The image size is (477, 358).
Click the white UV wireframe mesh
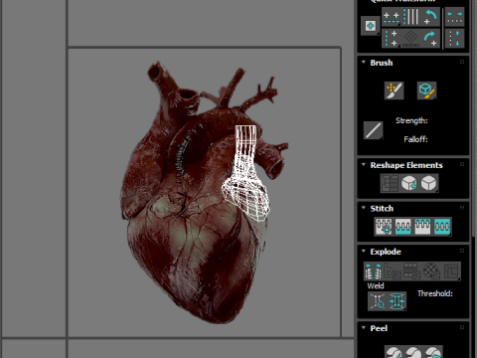[246, 172]
